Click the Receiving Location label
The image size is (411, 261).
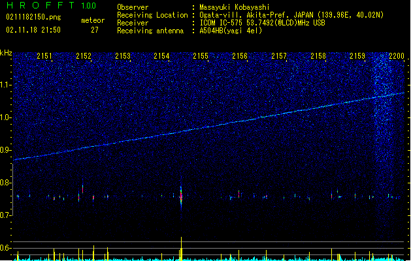pos(152,15)
